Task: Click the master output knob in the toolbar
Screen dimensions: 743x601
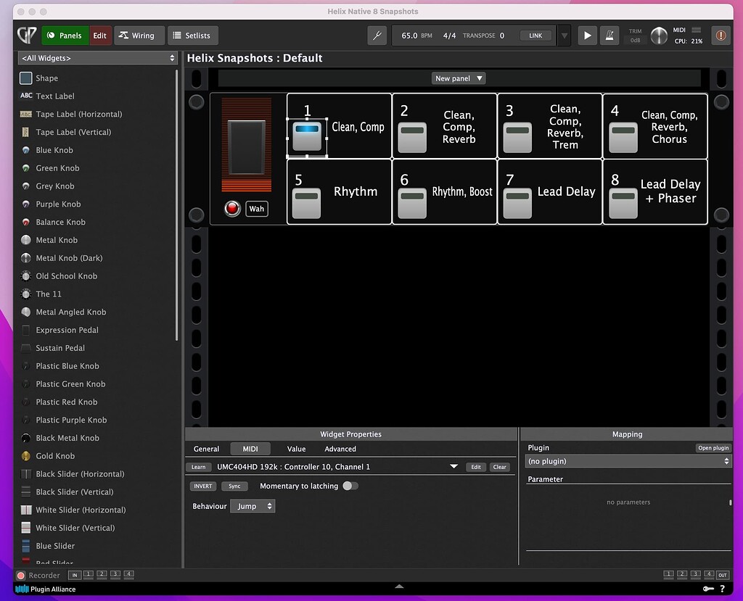Action: pyautogui.click(x=659, y=35)
